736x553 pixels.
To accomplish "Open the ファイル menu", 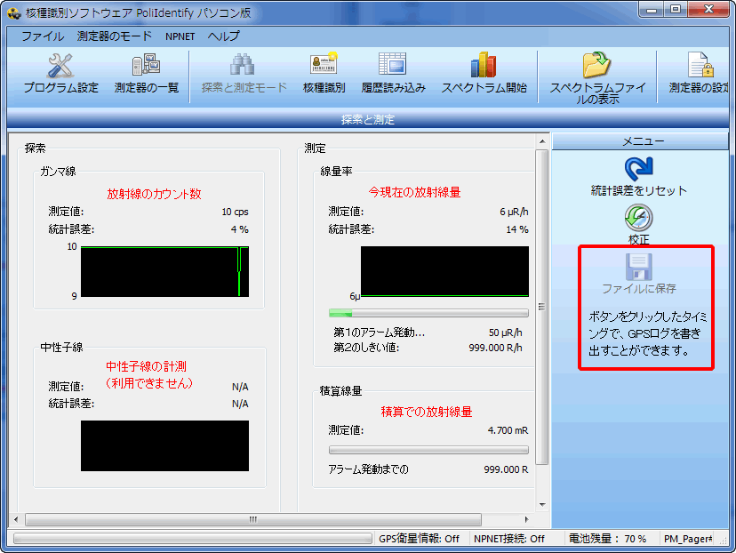I will 43,36.
